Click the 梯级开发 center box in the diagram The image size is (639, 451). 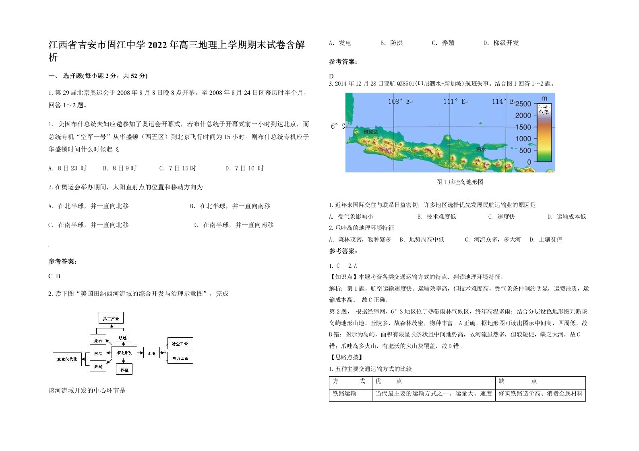(x=124, y=353)
